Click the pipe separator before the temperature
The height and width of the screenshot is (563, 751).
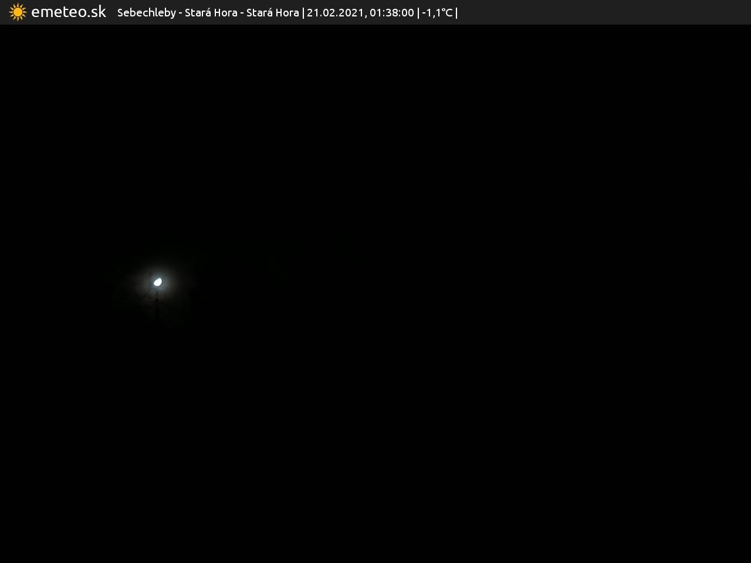coord(418,13)
